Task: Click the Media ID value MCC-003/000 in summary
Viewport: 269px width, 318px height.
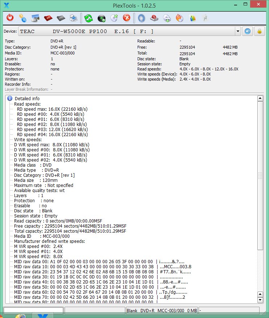Action: 62,53
